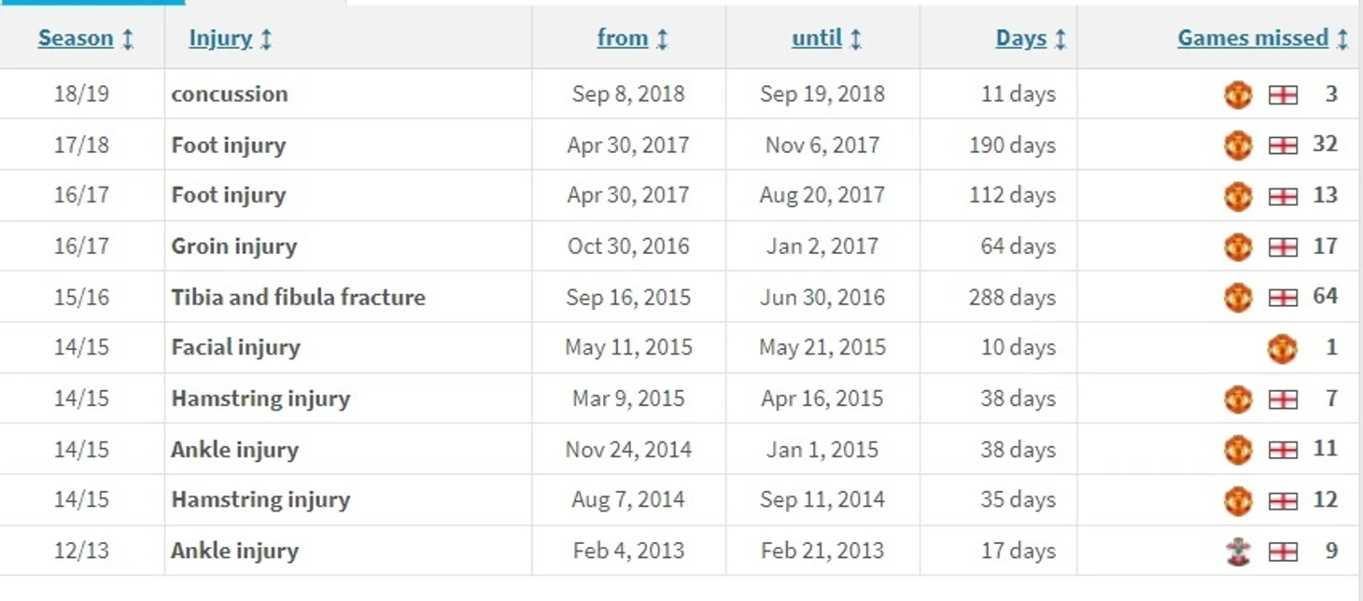Click England flag in Tibia and fibula fracture row

click(1283, 298)
